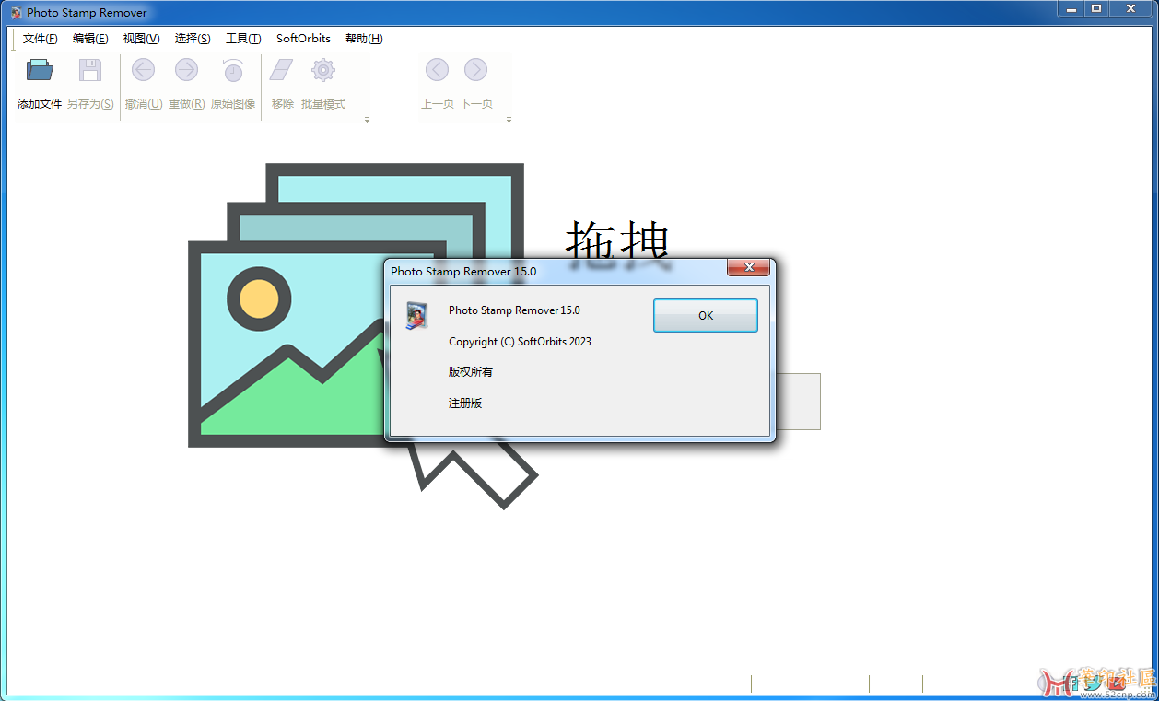Click the Next Page arrow icon
The height and width of the screenshot is (701, 1159).
(x=475, y=70)
